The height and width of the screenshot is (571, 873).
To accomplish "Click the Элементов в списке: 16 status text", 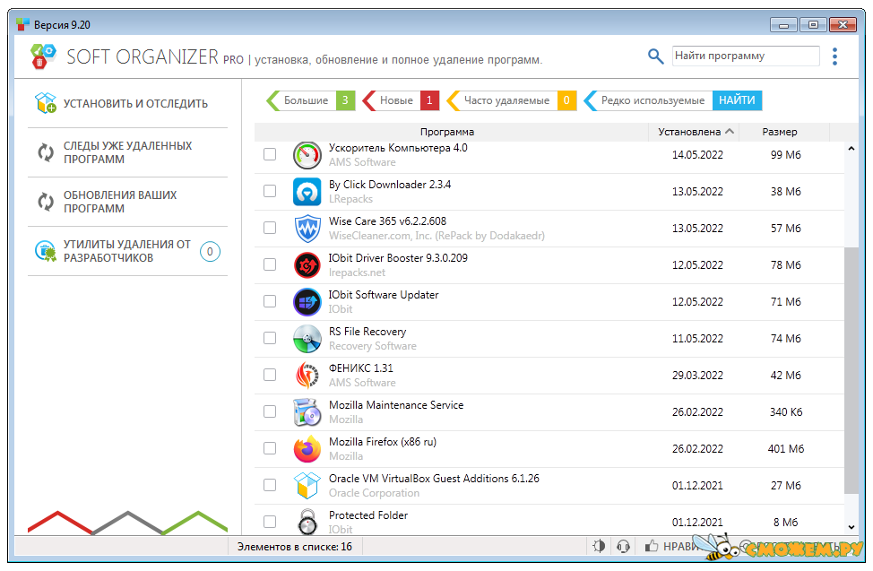I will coord(295,547).
